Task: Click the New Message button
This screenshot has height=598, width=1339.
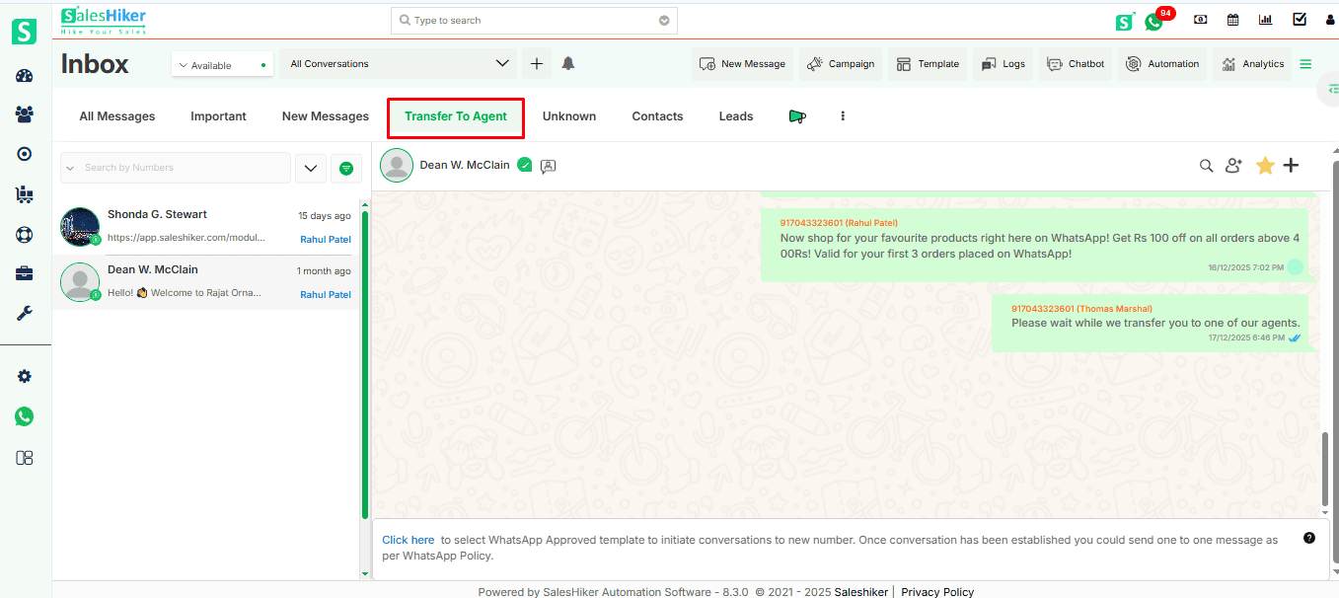Action: coord(743,64)
